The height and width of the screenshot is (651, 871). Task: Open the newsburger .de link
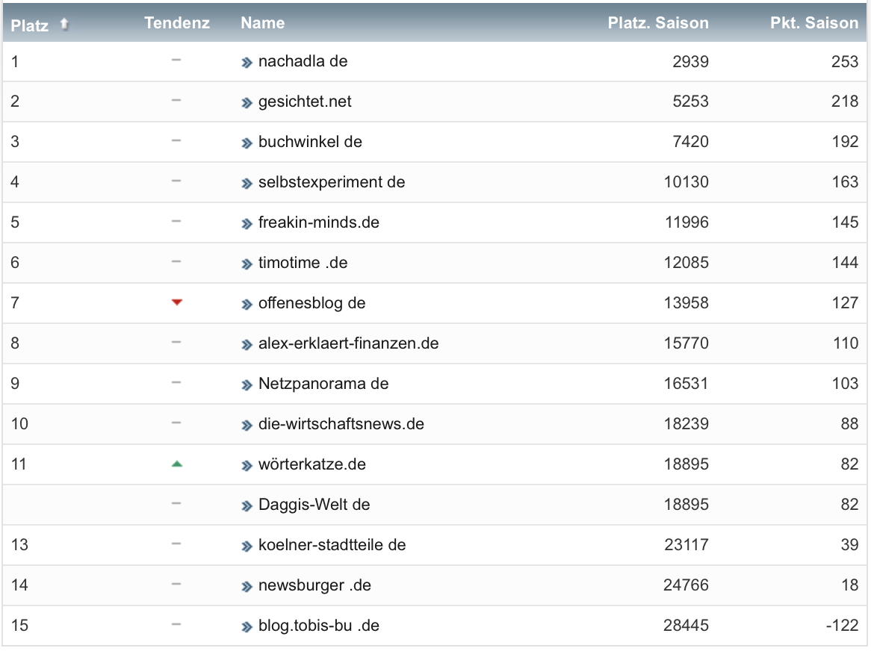click(x=314, y=585)
